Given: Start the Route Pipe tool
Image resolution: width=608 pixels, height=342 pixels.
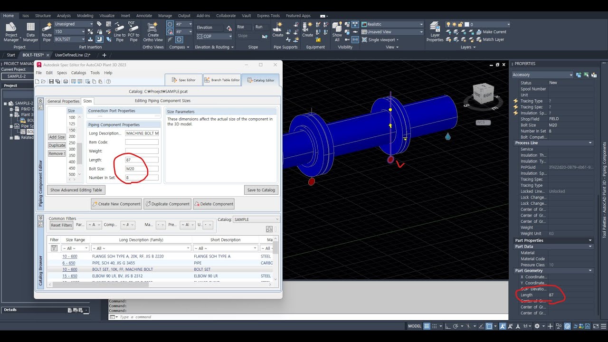Looking at the screenshot, I should click(x=47, y=32).
